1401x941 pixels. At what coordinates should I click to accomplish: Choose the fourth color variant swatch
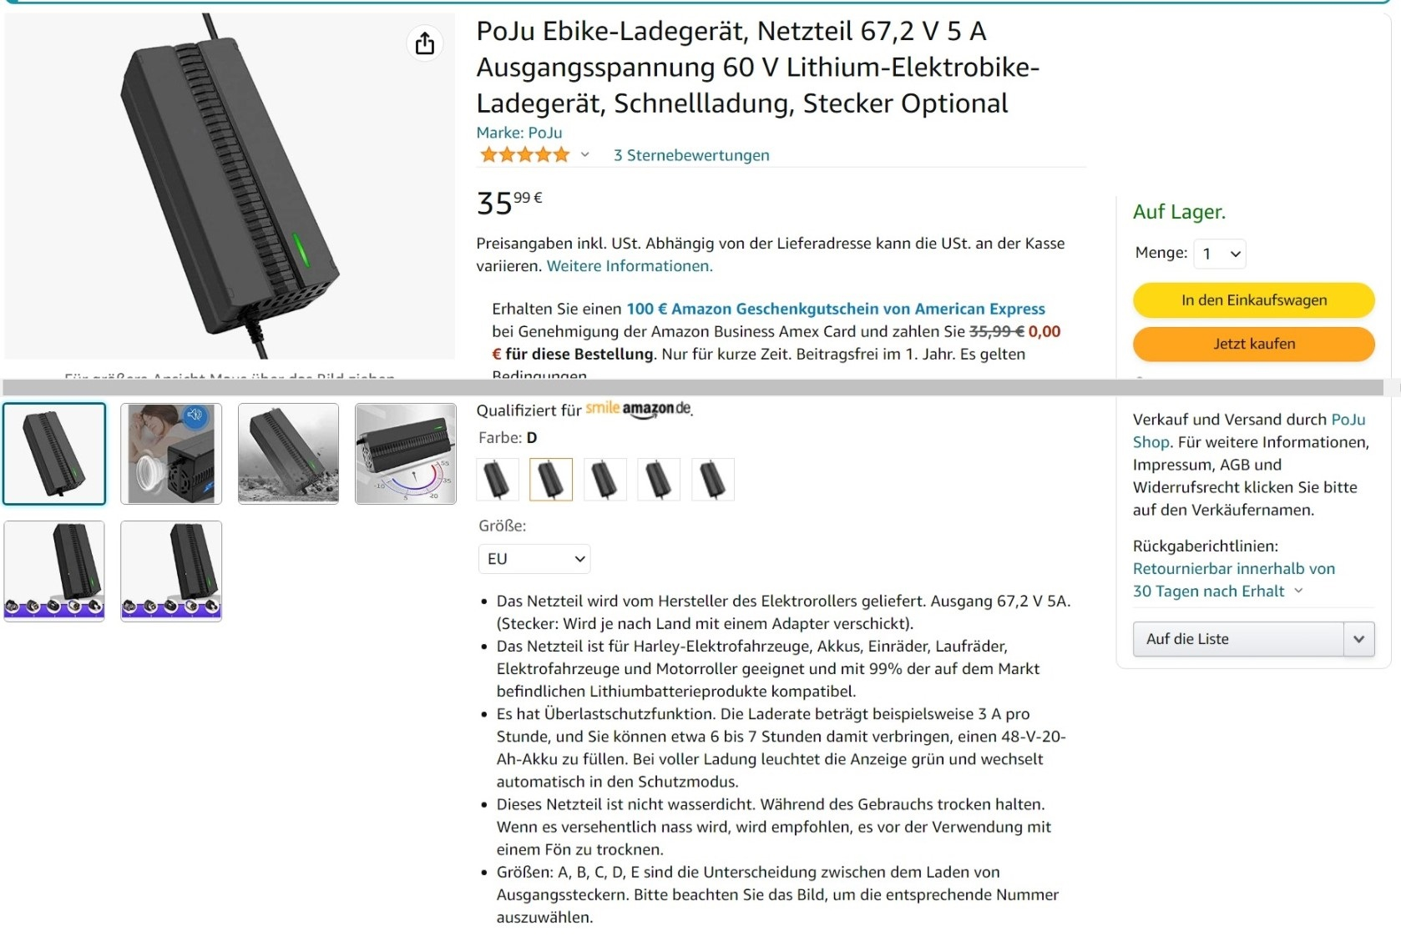pos(659,480)
